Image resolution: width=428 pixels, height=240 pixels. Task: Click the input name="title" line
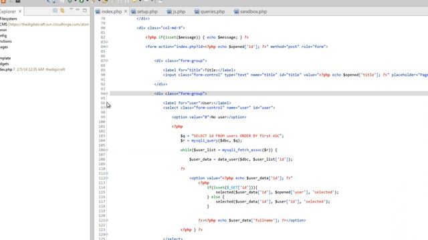point(296,75)
